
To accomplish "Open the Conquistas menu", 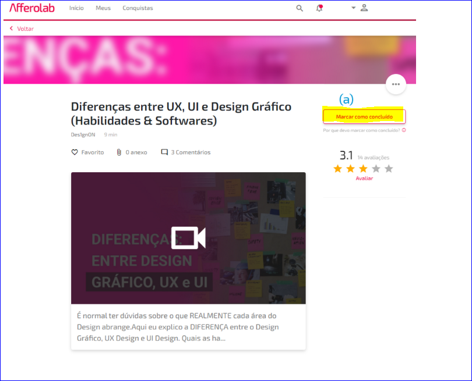I will pyautogui.click(x=138, y=8).
